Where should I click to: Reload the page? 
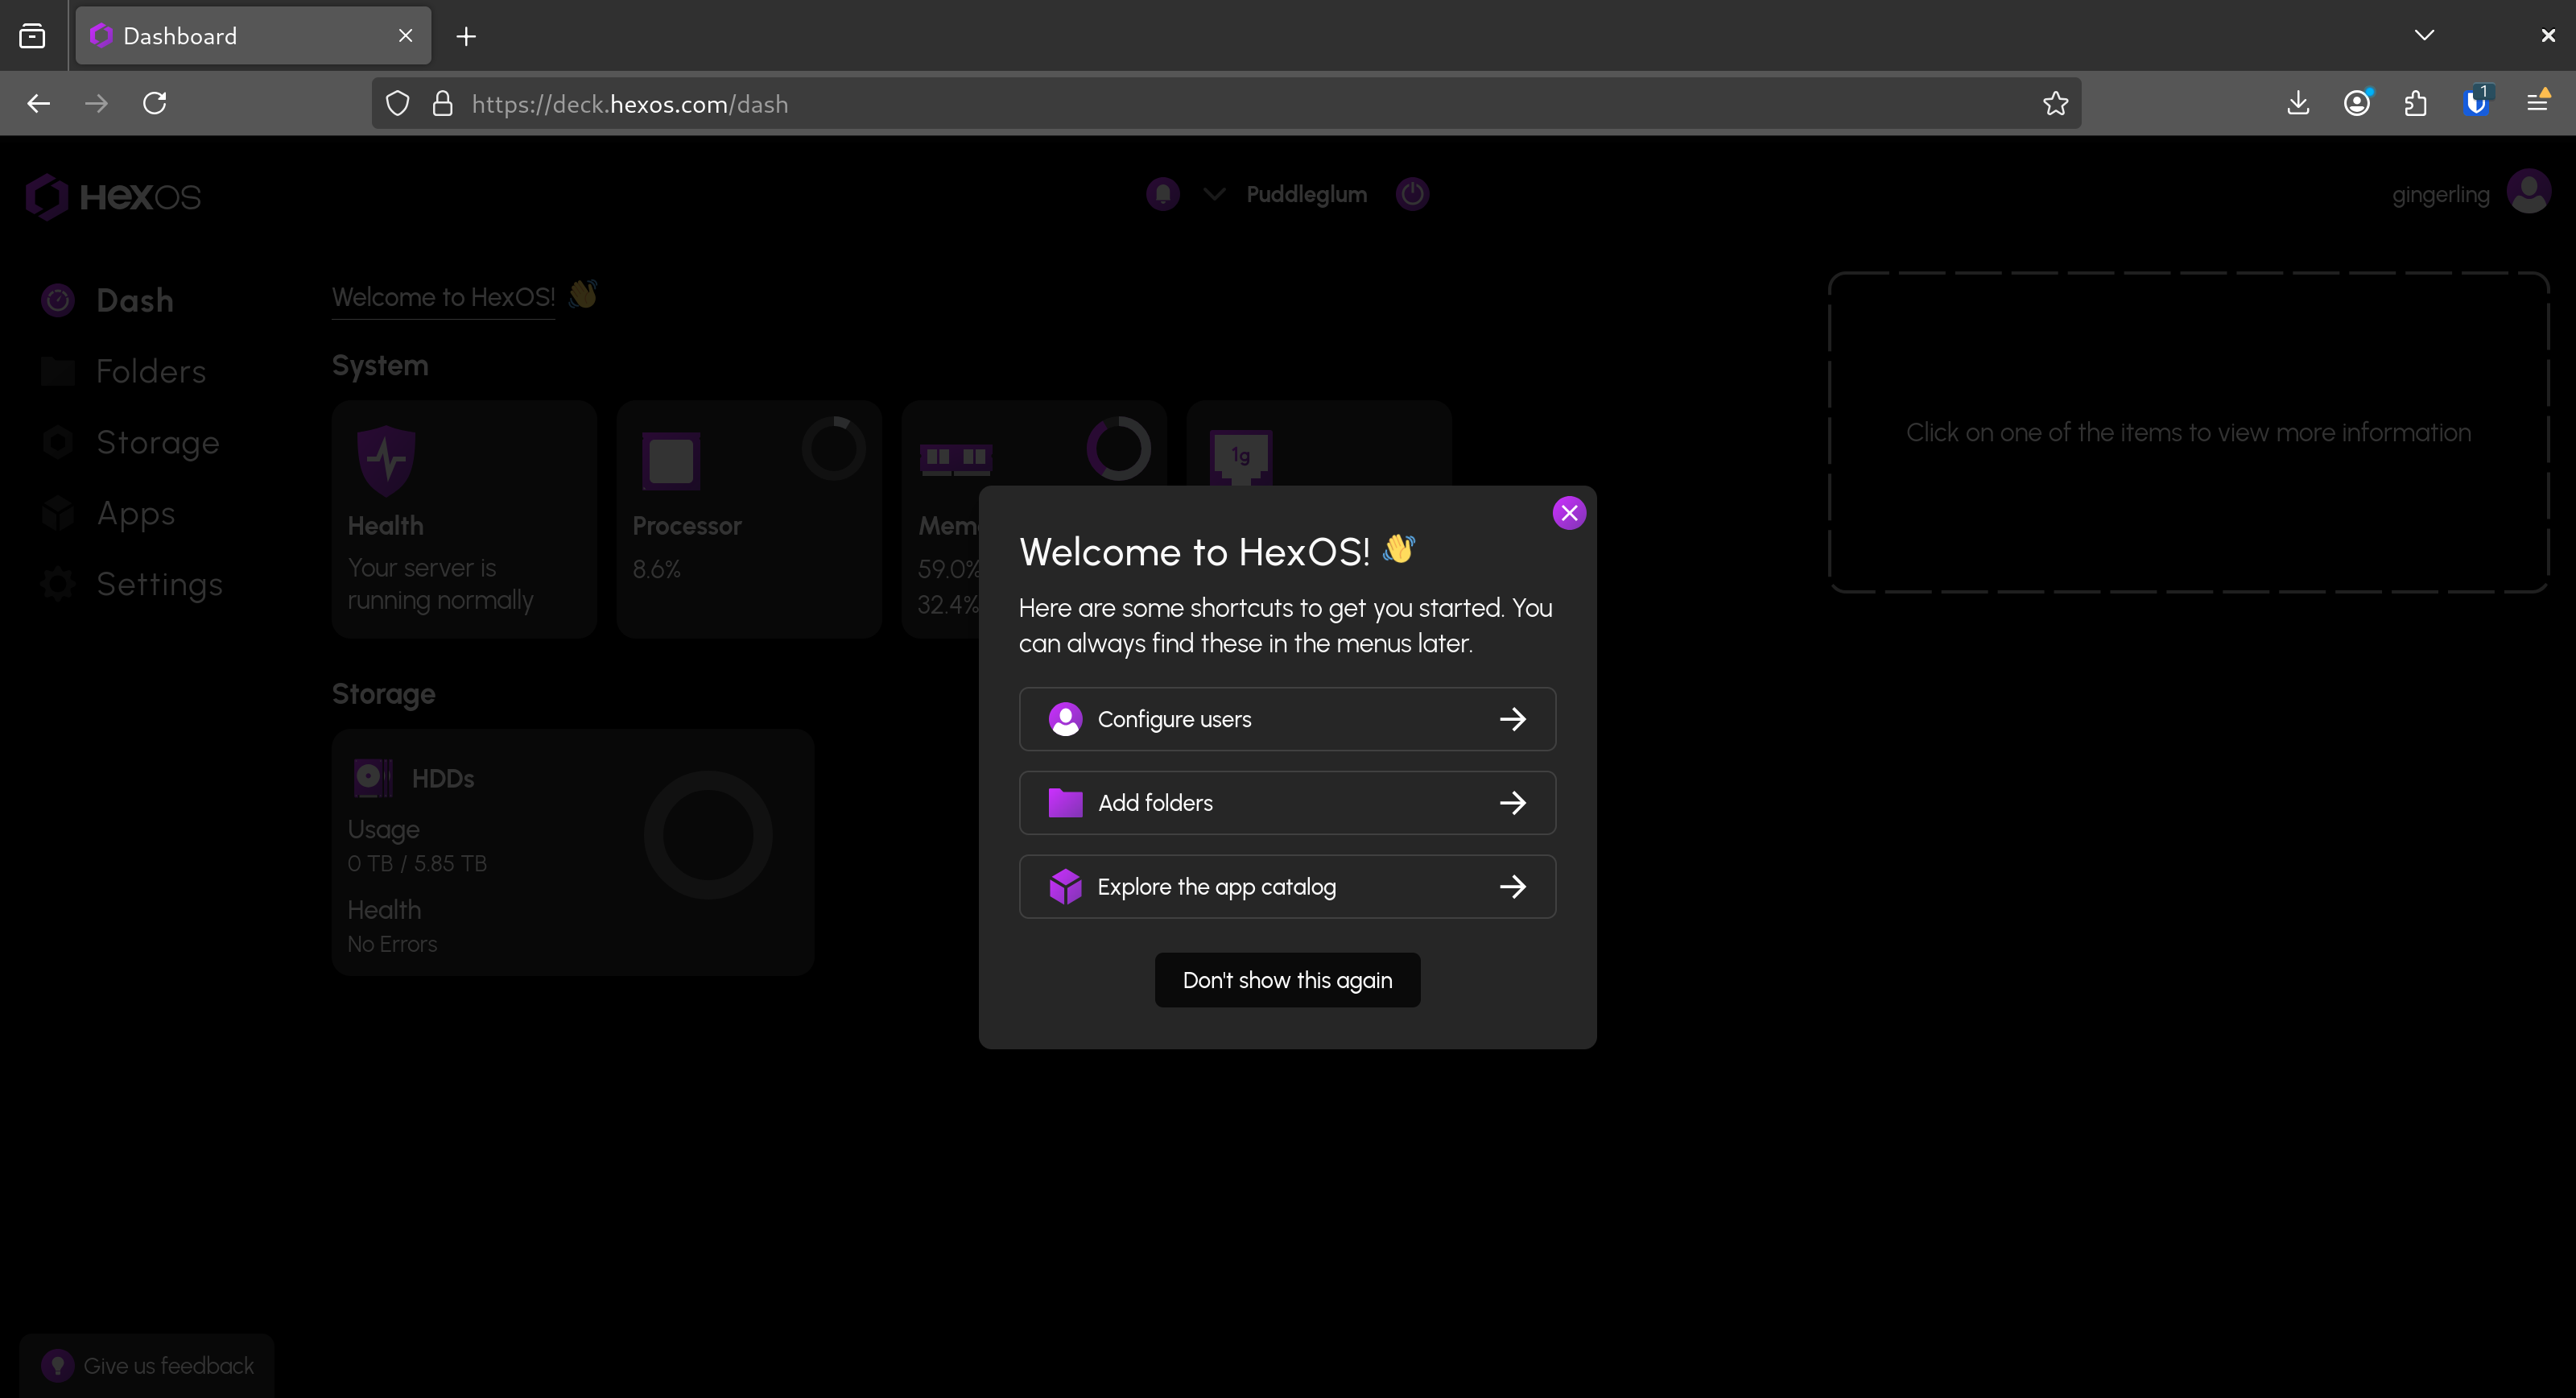tap(154, 104)
